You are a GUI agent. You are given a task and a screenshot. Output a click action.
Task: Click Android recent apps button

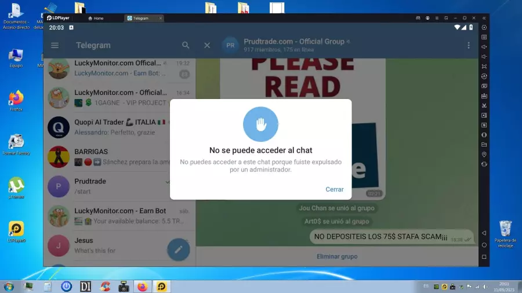pyautogui.click(x=484, y=257)
